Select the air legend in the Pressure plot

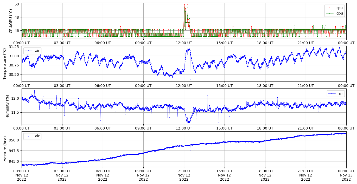pyautogui.click(x=32, y=136)
